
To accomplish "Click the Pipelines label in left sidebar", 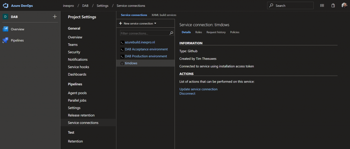I will [x=17, y=40].
